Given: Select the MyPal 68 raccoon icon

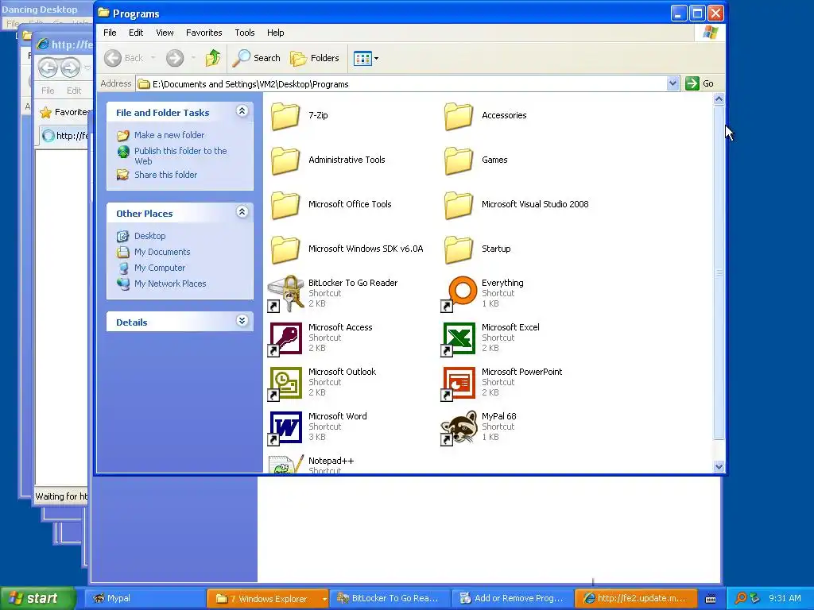Looking at the screenshot, I should point(459,427).
